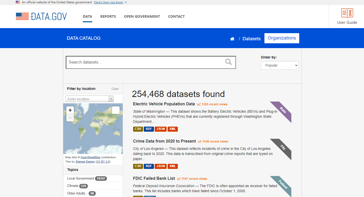
Task: Click the "Topics" section heading
Action: (73, 170)
